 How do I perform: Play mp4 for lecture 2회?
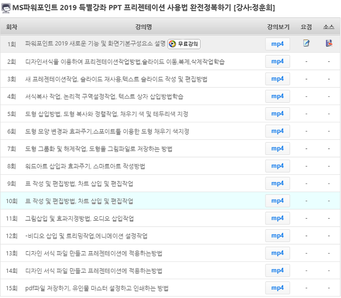pos(278,61)
